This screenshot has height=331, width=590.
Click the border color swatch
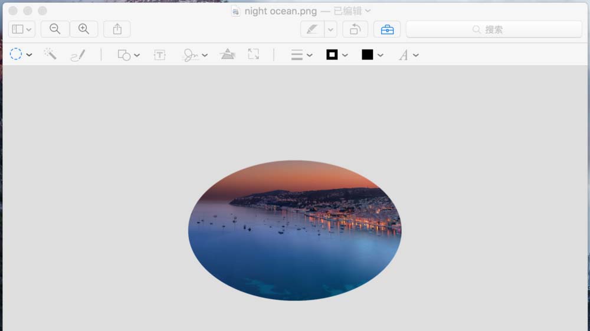coord(332,55)
